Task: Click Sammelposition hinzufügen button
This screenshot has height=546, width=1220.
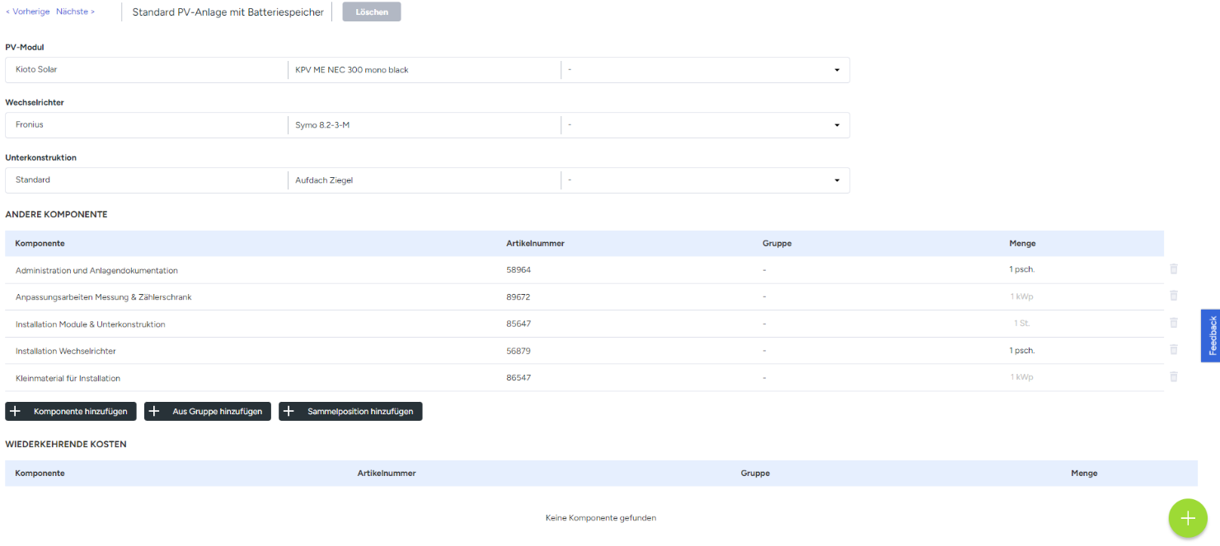Action: coord(350,412)
